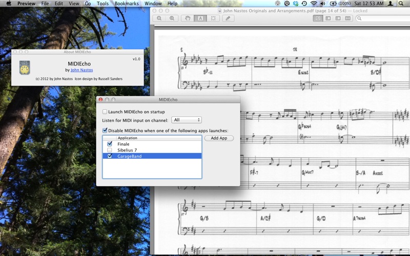The height and width of the screenshot is (256, 410).
Task: Open the Help menu
Action: (172, 4)
